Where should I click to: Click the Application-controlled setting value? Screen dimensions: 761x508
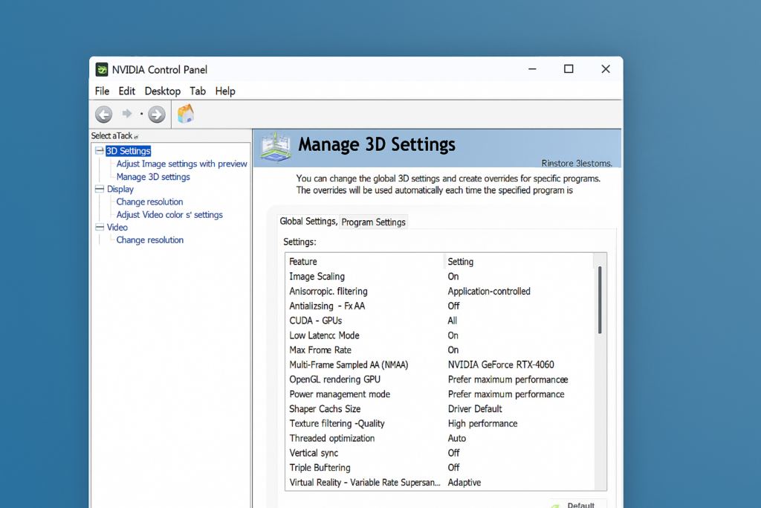click(489, 292)
